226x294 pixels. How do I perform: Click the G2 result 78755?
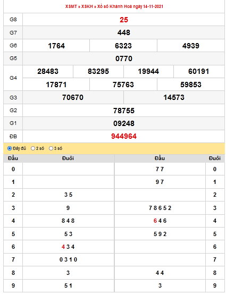(x=124, y=111)
